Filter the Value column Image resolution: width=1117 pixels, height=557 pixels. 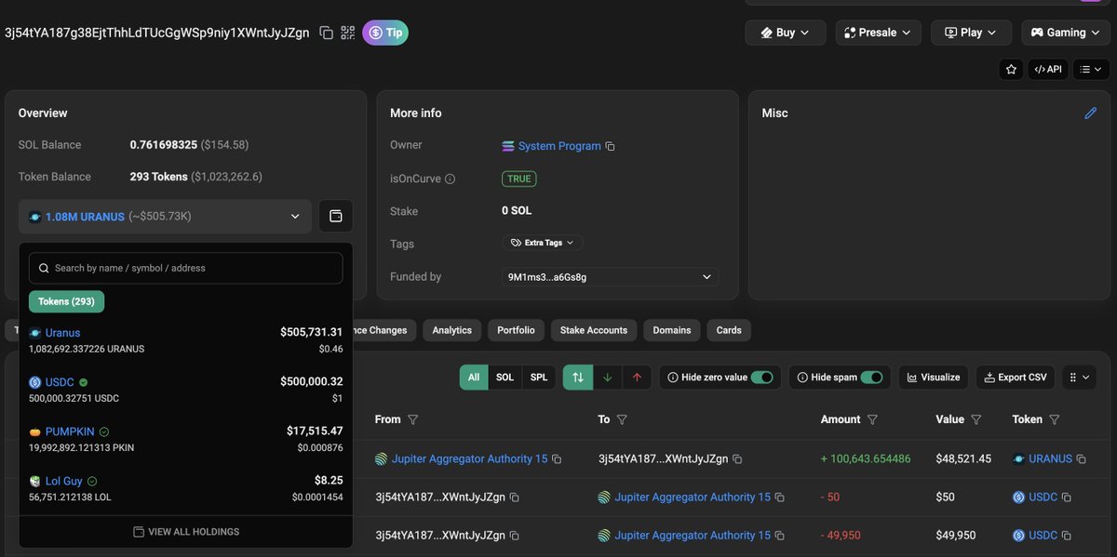click(976, 420)
